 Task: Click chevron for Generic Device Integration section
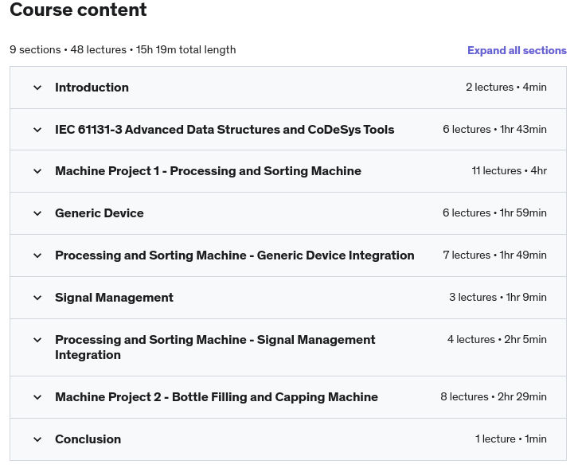click(x=37, y=255)
